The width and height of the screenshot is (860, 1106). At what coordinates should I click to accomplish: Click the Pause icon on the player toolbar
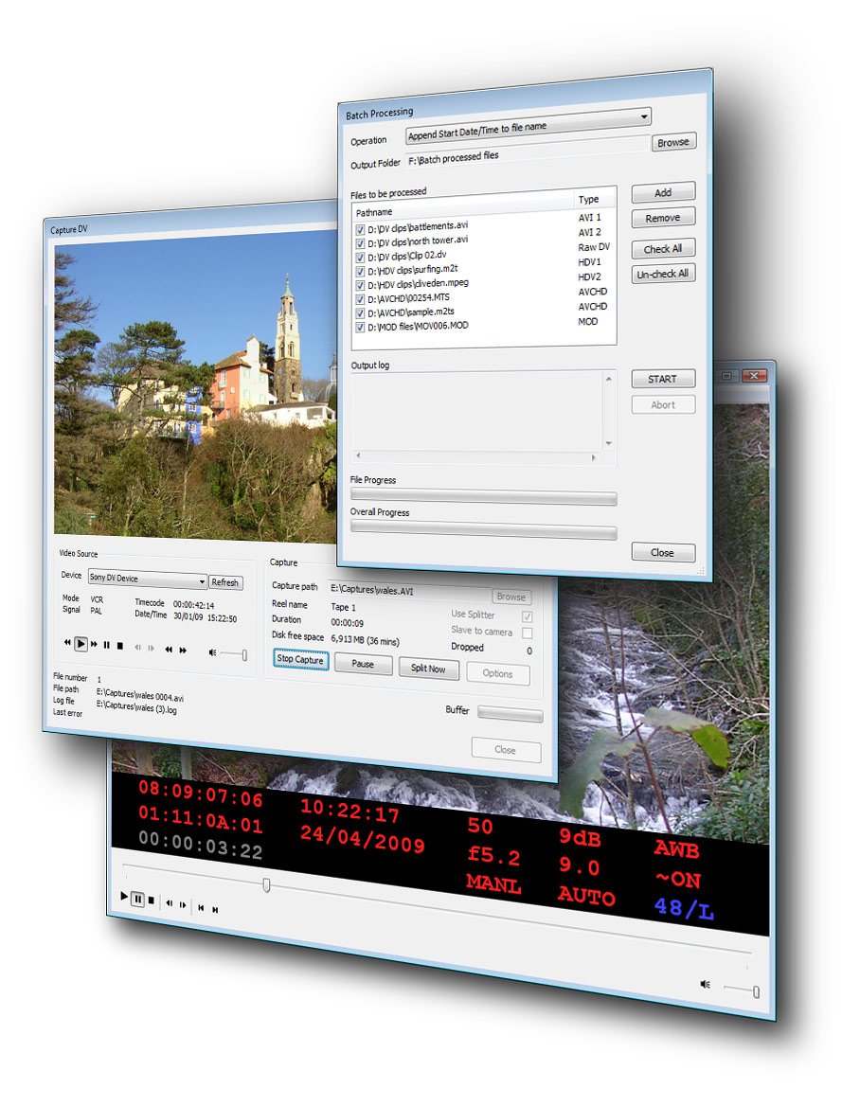[138, 901]
